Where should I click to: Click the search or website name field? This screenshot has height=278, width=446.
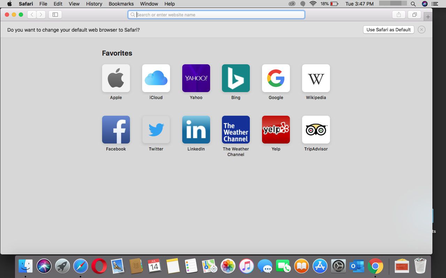pyautogui.click(x=216, y=15)
